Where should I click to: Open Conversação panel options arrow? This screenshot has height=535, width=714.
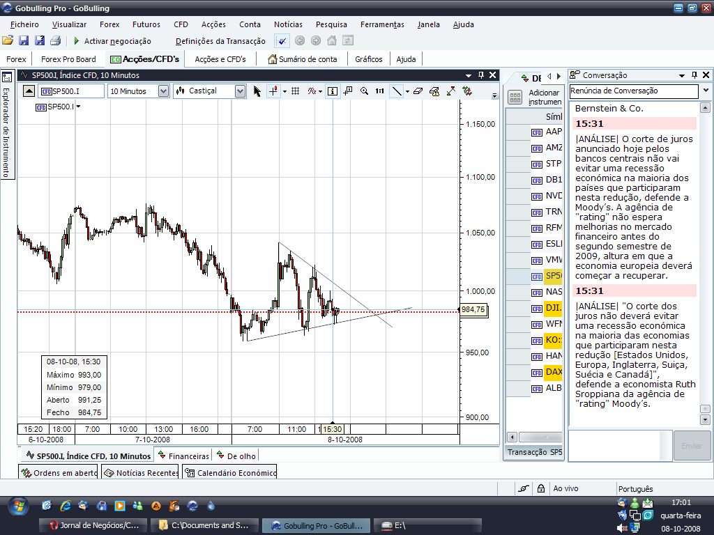coord(682,75)
